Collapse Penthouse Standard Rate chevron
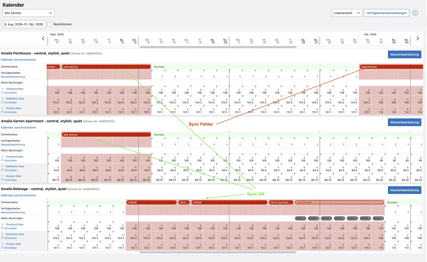This screenshot has height=262, width=427. (3, 89)
